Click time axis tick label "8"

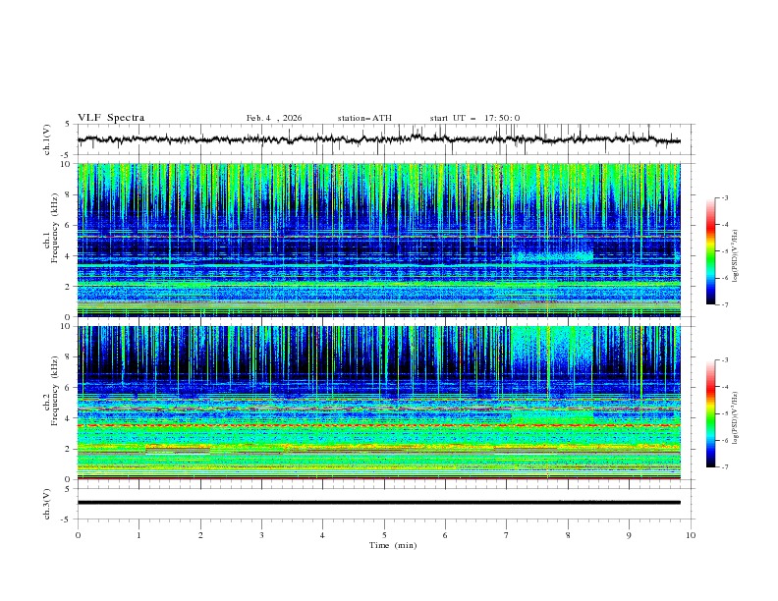pyautogui.click(x=568, y=535)
